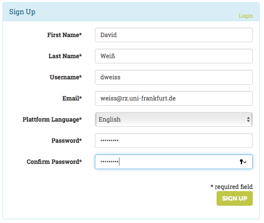Click the Confirm Password* label
The height and width of the screenshot is (223, 264).
point(54,162)
